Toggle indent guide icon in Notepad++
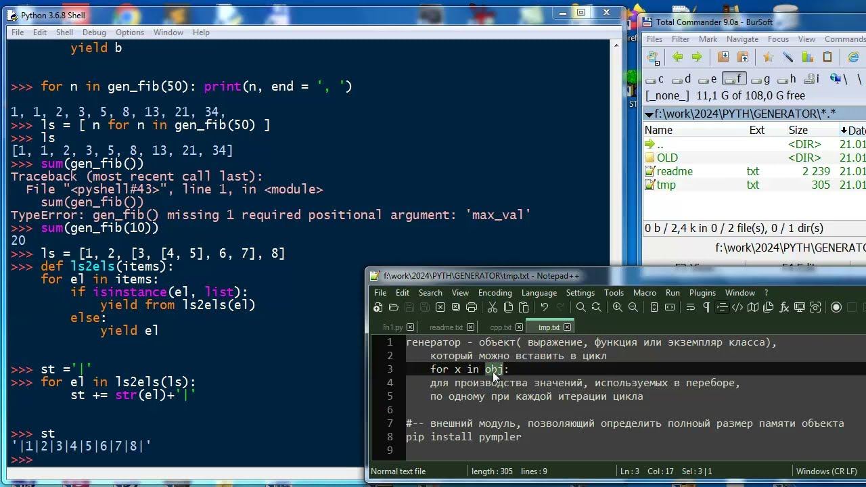 pyautogui.click(x=722, y=307)
